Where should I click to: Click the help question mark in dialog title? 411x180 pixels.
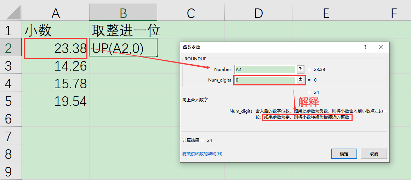point(365,47)
